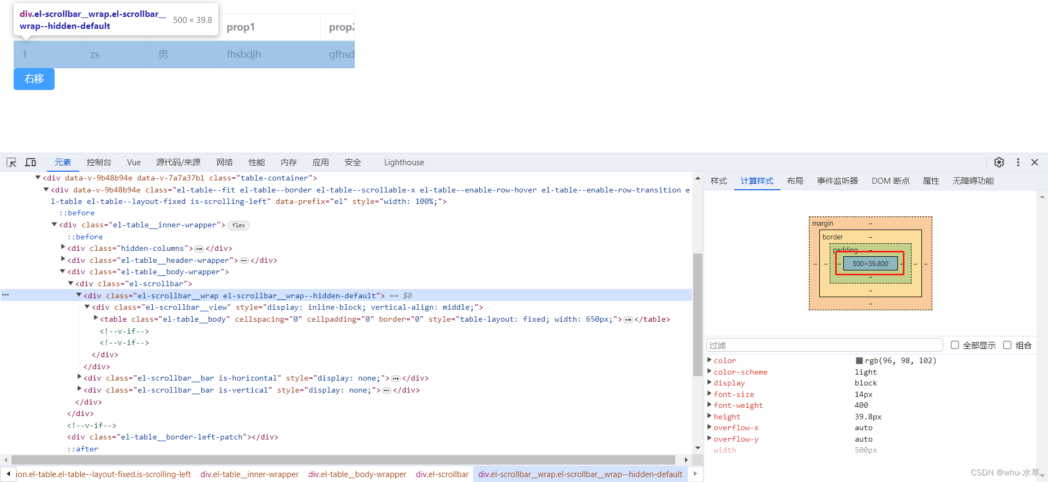The image size is (1048, 482).
Task: Open the DOM 断点 pane
Action: (x=890, y=181)
